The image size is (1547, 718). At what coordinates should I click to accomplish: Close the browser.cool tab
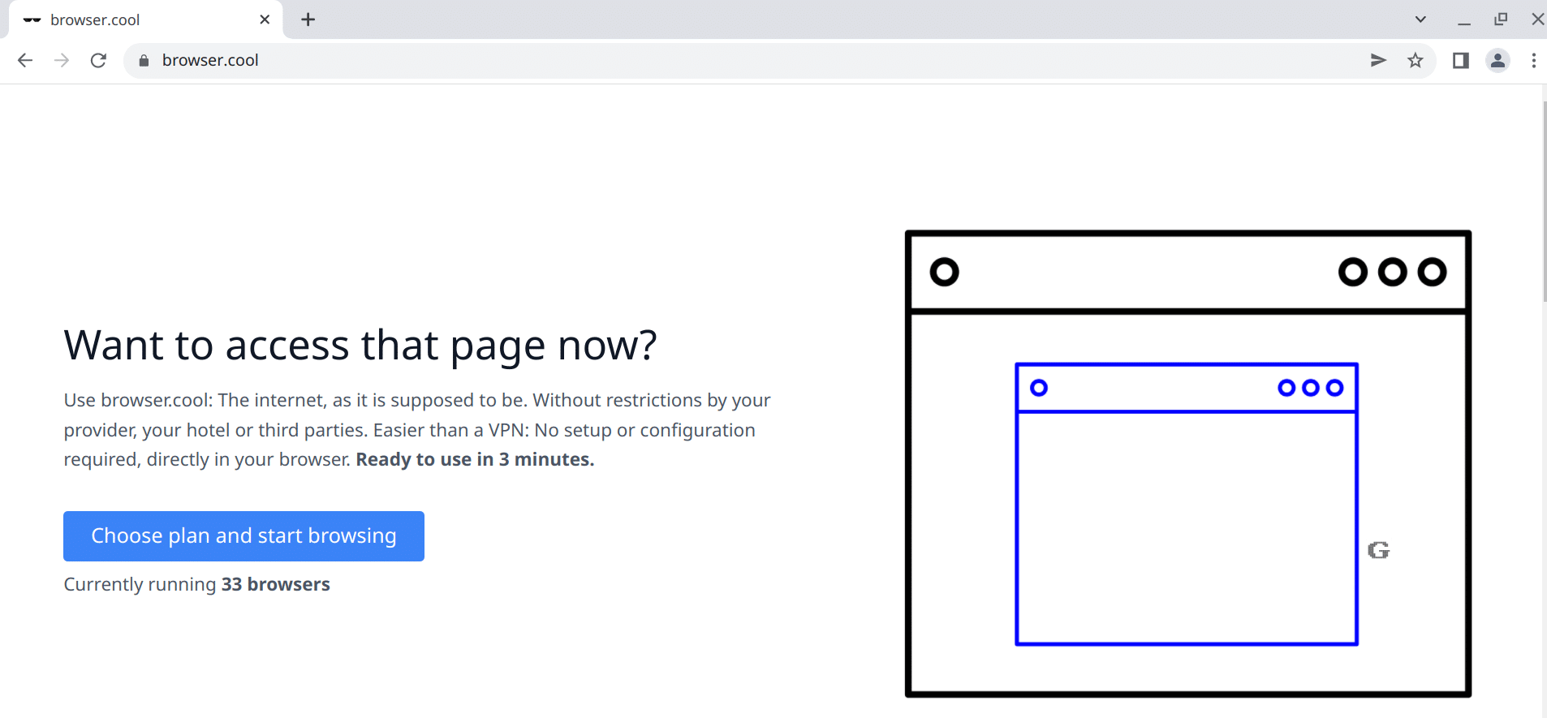[265, 19]
